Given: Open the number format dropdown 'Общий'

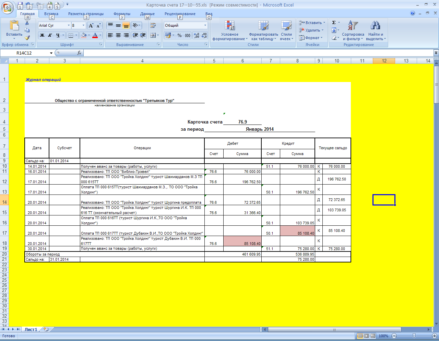Looking at the screenshot, I should 205,25.
